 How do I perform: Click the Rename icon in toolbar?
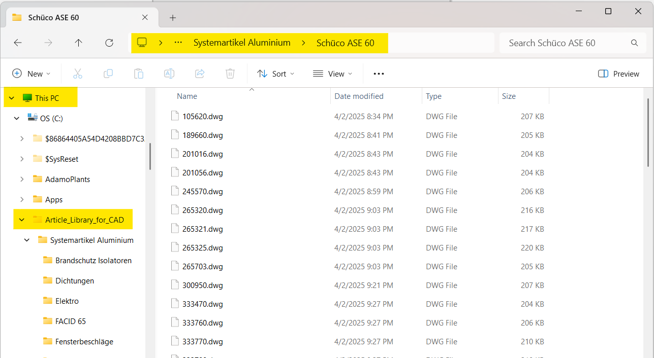click(x=169, y=74)
